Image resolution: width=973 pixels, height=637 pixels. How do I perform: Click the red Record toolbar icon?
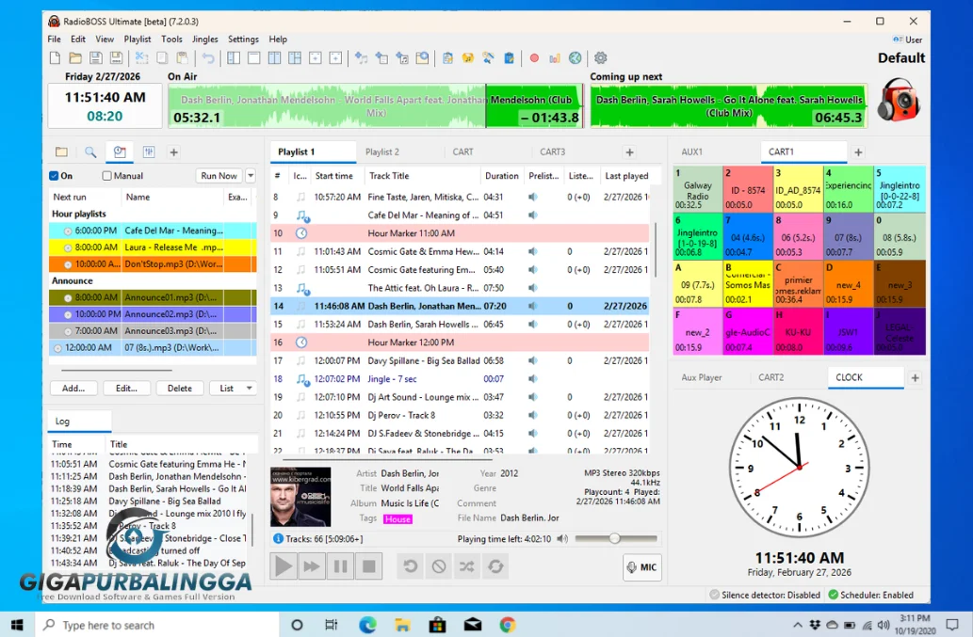pyautogui.click(x=534, y=58)
